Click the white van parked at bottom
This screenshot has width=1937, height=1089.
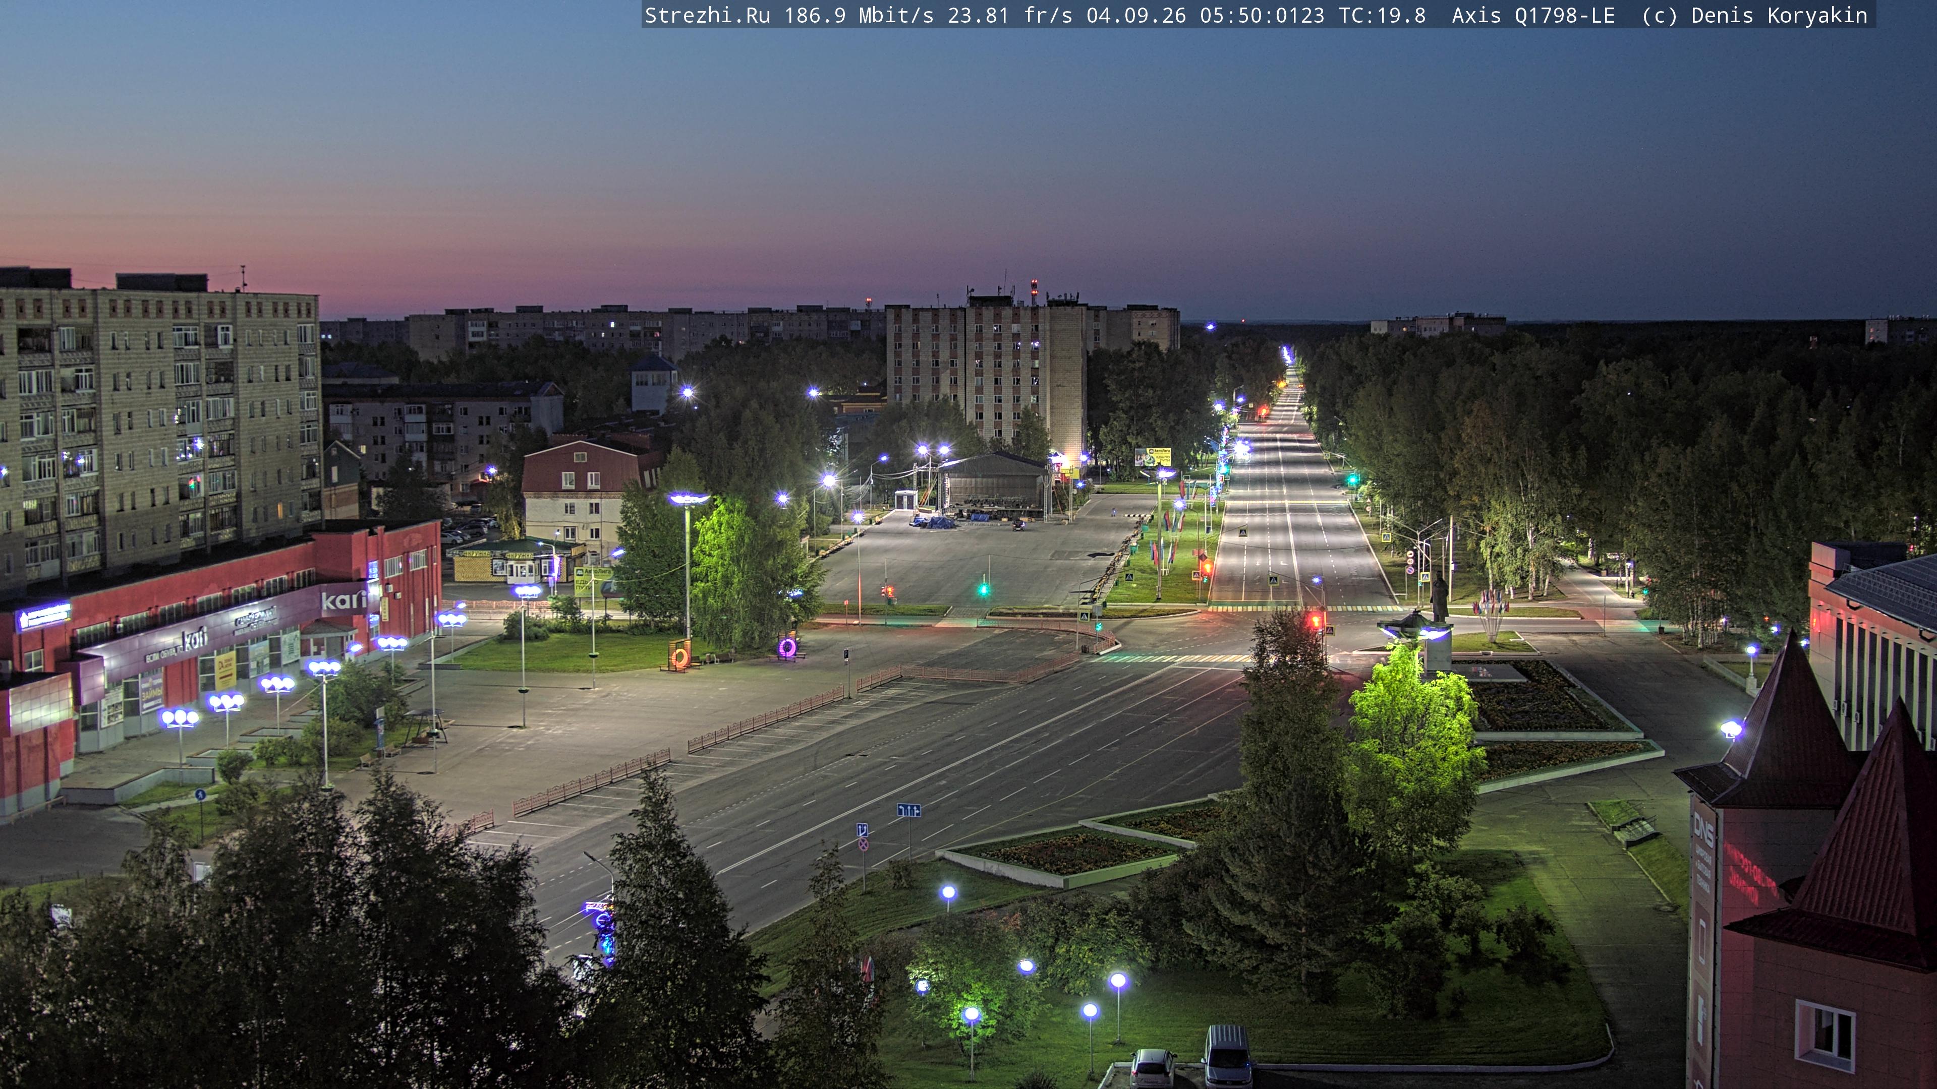1227,1056
